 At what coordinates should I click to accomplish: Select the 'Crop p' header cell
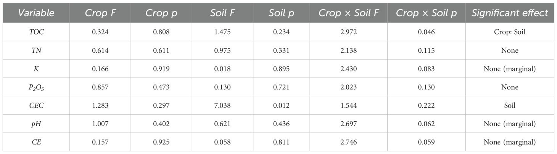[x=162, y=13]
